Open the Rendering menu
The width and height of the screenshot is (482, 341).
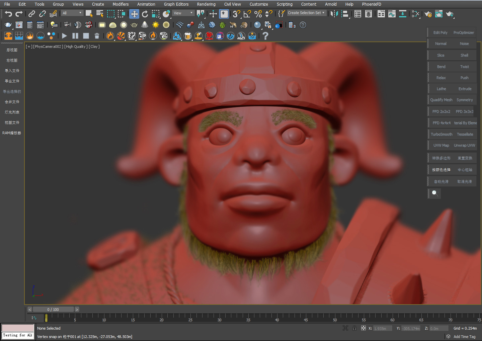(x=206, y=4)
